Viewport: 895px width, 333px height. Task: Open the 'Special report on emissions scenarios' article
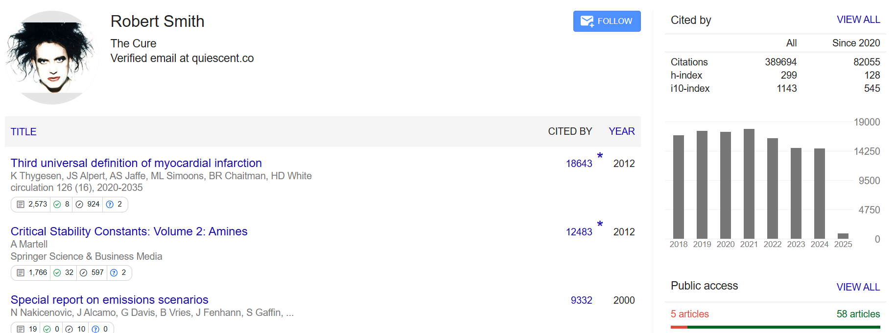(109, 300)
